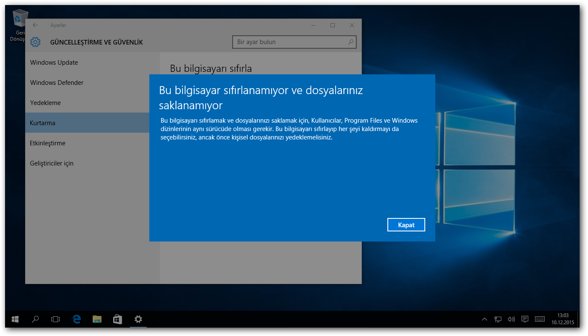The width and height of the screenshot is (588, 336).
Task: Click the GÜNCELLEŞTİRME VE GÜVENLİK title
Action: 97,42
